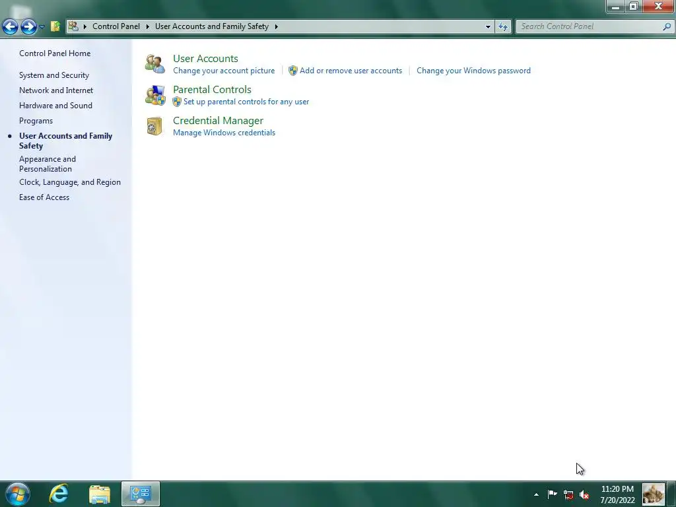Open the Parental Controls heading link
676x507 pixels.
212,90
